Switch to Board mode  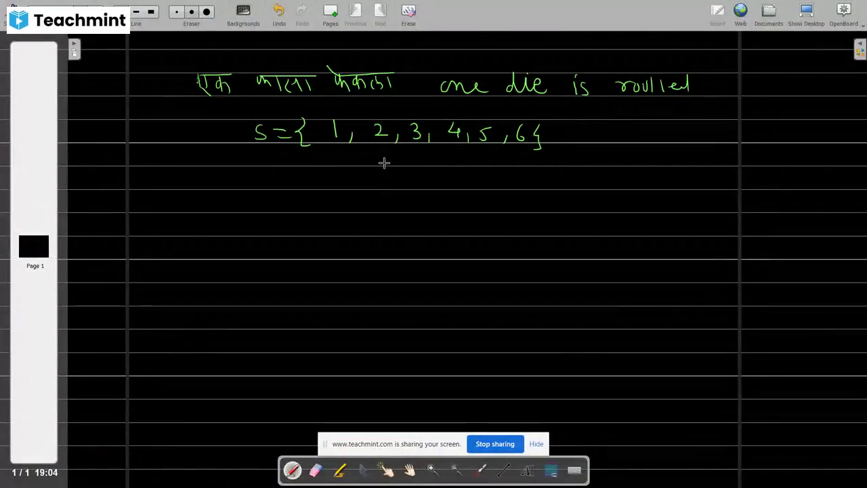[717, 15]
